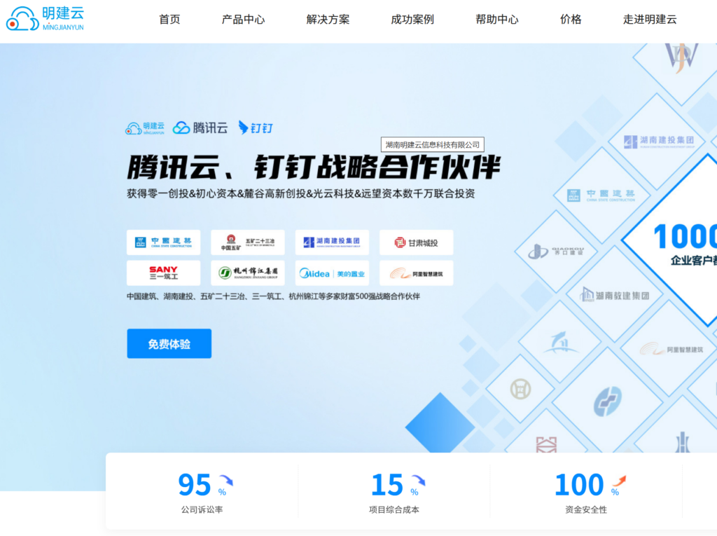Go to the 成功案例 page
The width and height of the screenshot is (717, 536).
point(412,20)
